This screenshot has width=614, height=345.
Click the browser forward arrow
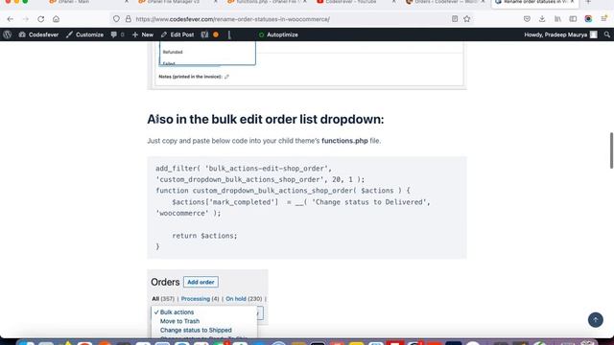tap(26, 19)
